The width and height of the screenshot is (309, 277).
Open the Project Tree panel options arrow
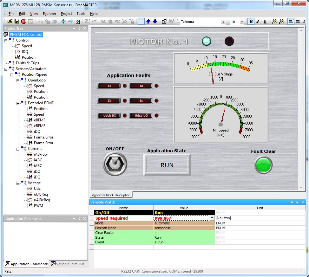[x=74, y=29]
